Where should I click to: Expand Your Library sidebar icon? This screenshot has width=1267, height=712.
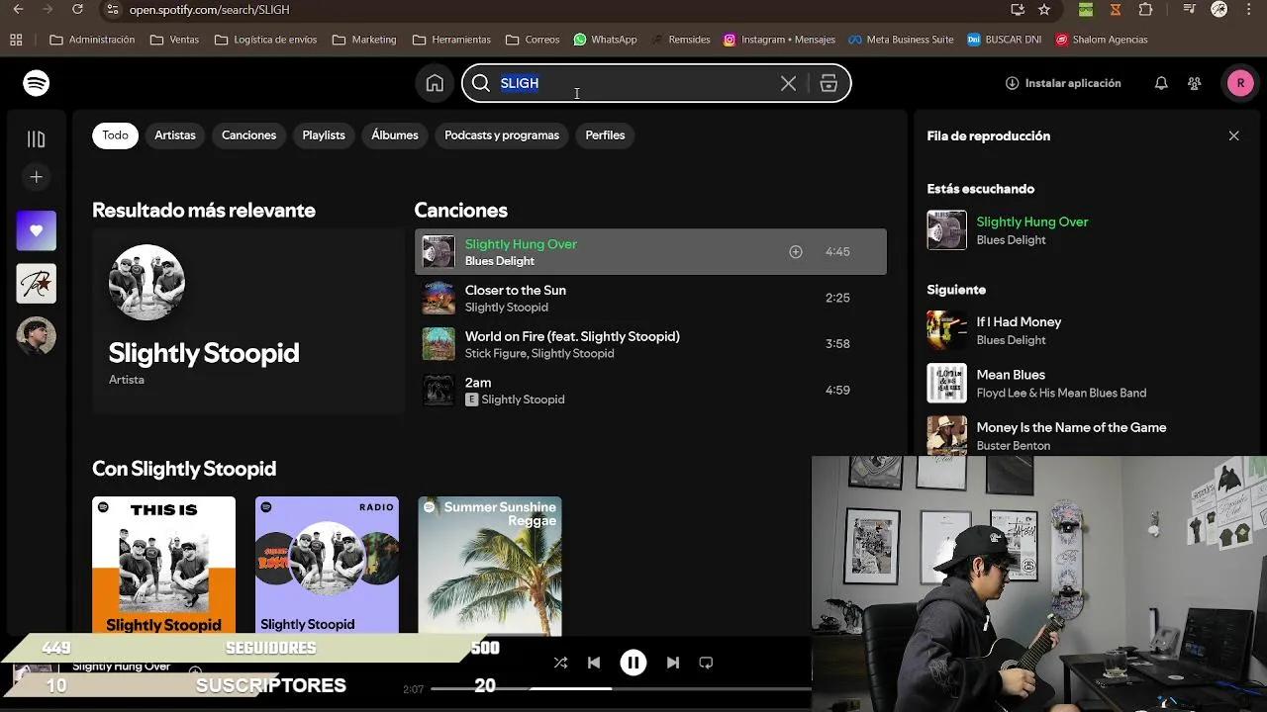(37, 139)
